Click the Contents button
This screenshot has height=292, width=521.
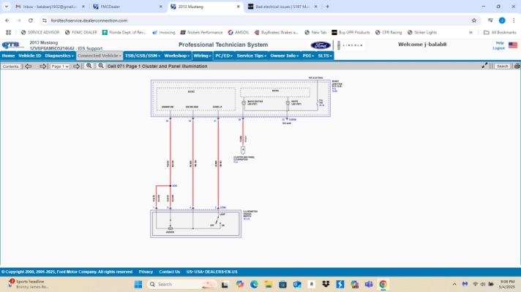coord(11,66)
